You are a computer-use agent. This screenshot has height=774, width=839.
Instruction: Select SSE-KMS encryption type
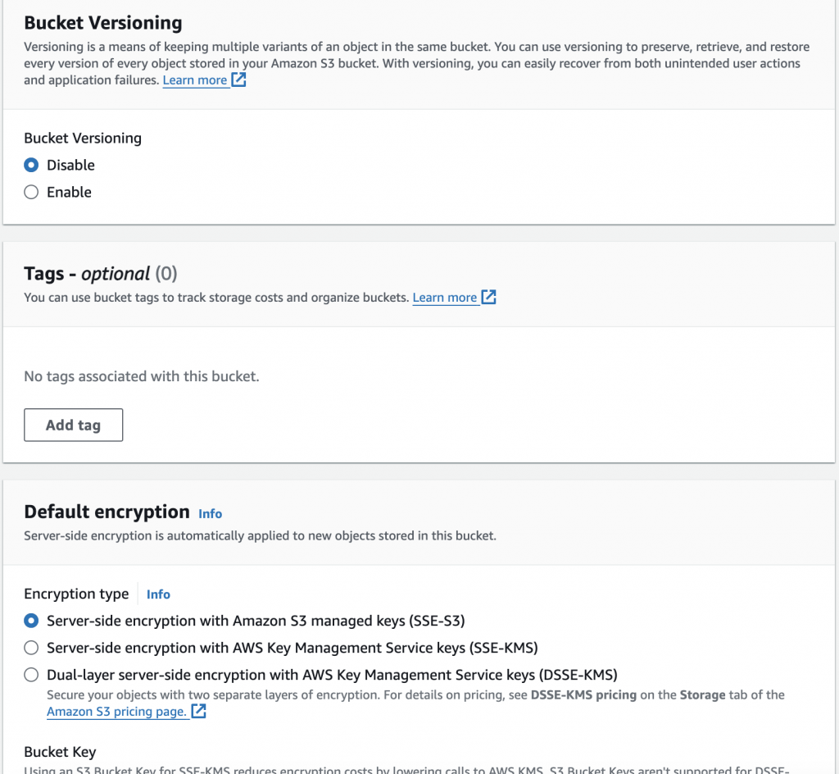[x=31, y=648]
